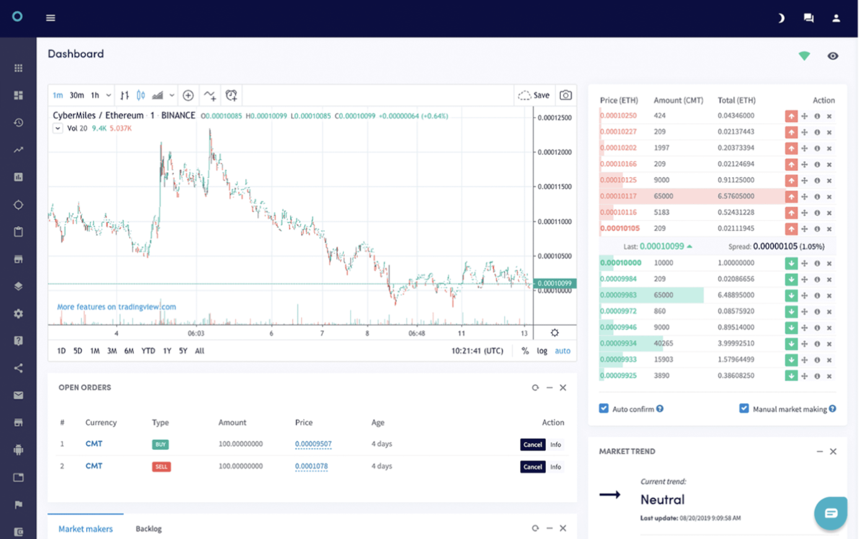859x539 pixels.
Task: Open the Settings gear in the left sidebar
Action: (x=18, y=313)
